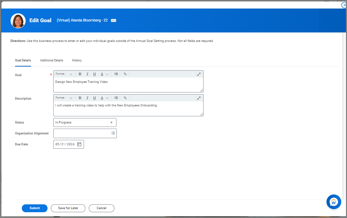The height and width of the screenshot is (218, 347).
Task: Submit the goal changes
Action: click(34, 208)
